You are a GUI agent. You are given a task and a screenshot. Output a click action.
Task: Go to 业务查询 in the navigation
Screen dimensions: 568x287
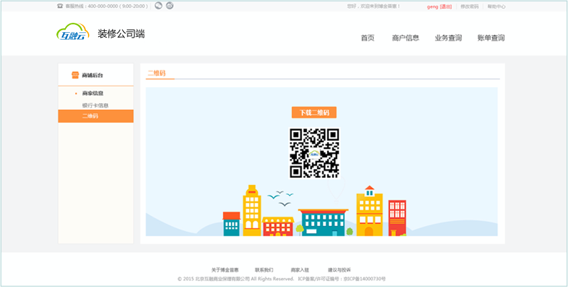click(448, 38)
